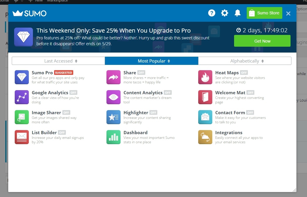
Task: Open the Highlighter star icon
Action: click(x=114, y=117)
